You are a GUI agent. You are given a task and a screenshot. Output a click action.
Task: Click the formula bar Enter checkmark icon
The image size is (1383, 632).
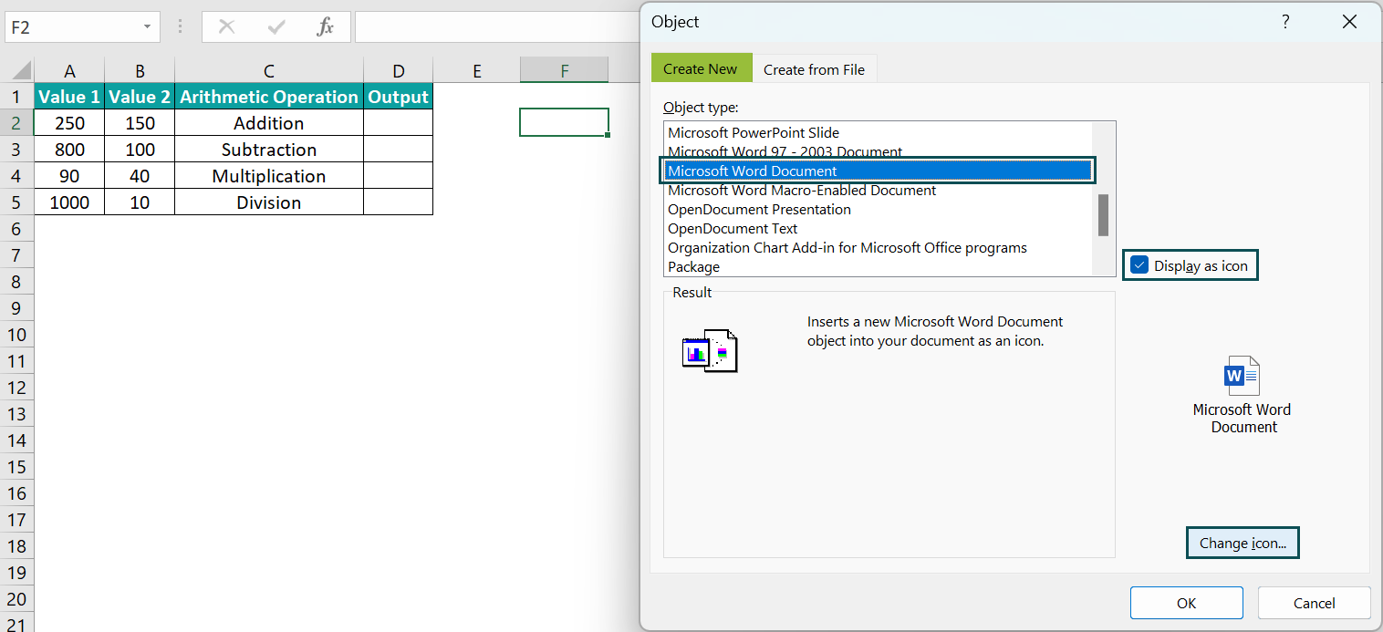(x=276, y=27)
